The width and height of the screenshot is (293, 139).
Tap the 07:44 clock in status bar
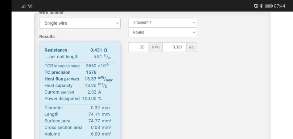pos(279,6)
